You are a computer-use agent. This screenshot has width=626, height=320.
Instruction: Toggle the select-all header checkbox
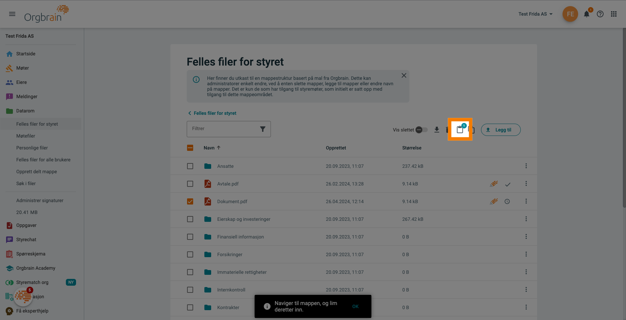pyautogui.click(x=190, y=148)
